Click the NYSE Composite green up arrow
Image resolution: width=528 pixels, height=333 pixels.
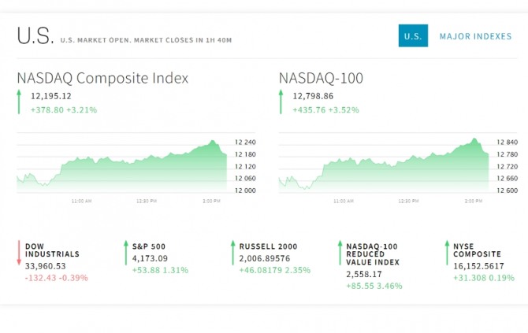point(446,253)
